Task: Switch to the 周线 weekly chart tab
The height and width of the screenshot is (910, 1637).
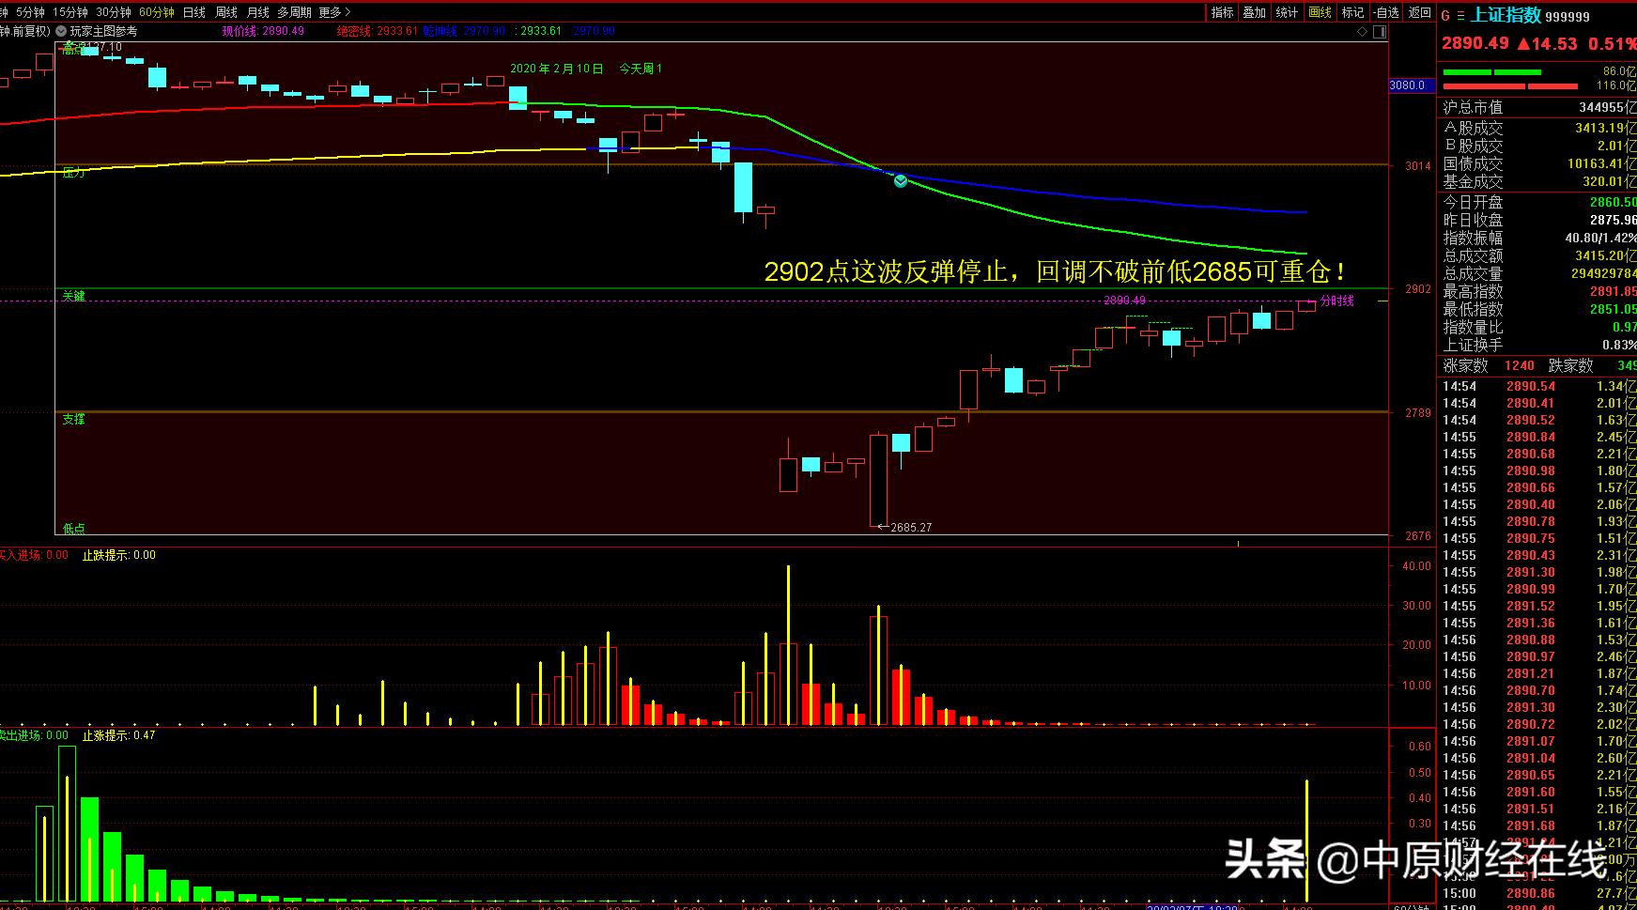Action: tap(226, 12)
